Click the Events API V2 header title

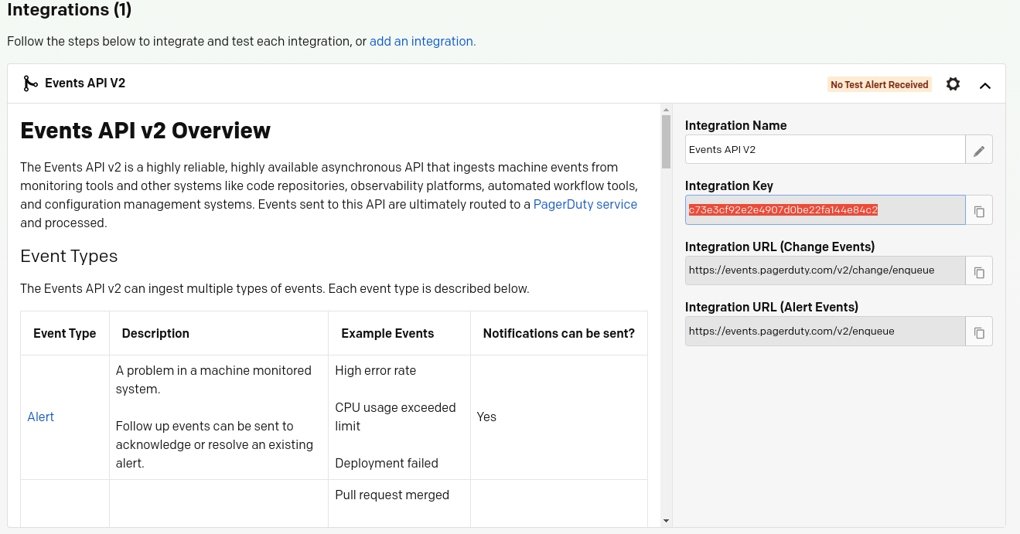coord(85,83)
